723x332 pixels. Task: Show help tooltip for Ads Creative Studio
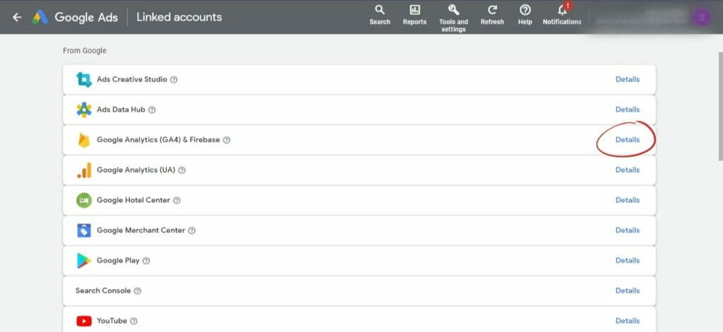(x=174, y=79)
